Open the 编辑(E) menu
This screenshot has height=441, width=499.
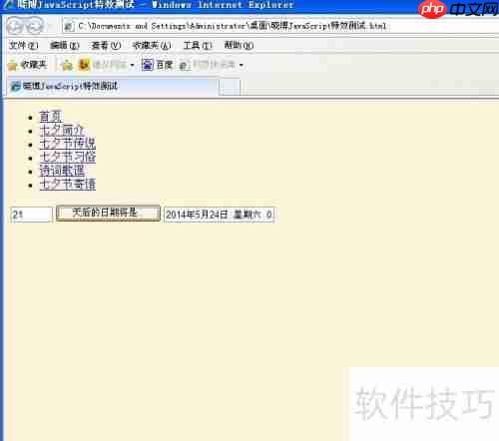(65, 45)
